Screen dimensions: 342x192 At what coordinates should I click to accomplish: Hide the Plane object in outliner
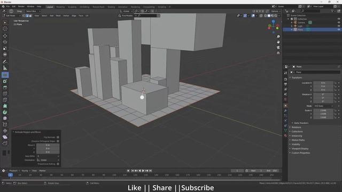(339, 29)
